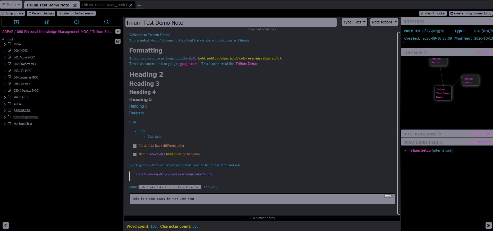Expand the RESOURCES folder

(x=5, y=111)
